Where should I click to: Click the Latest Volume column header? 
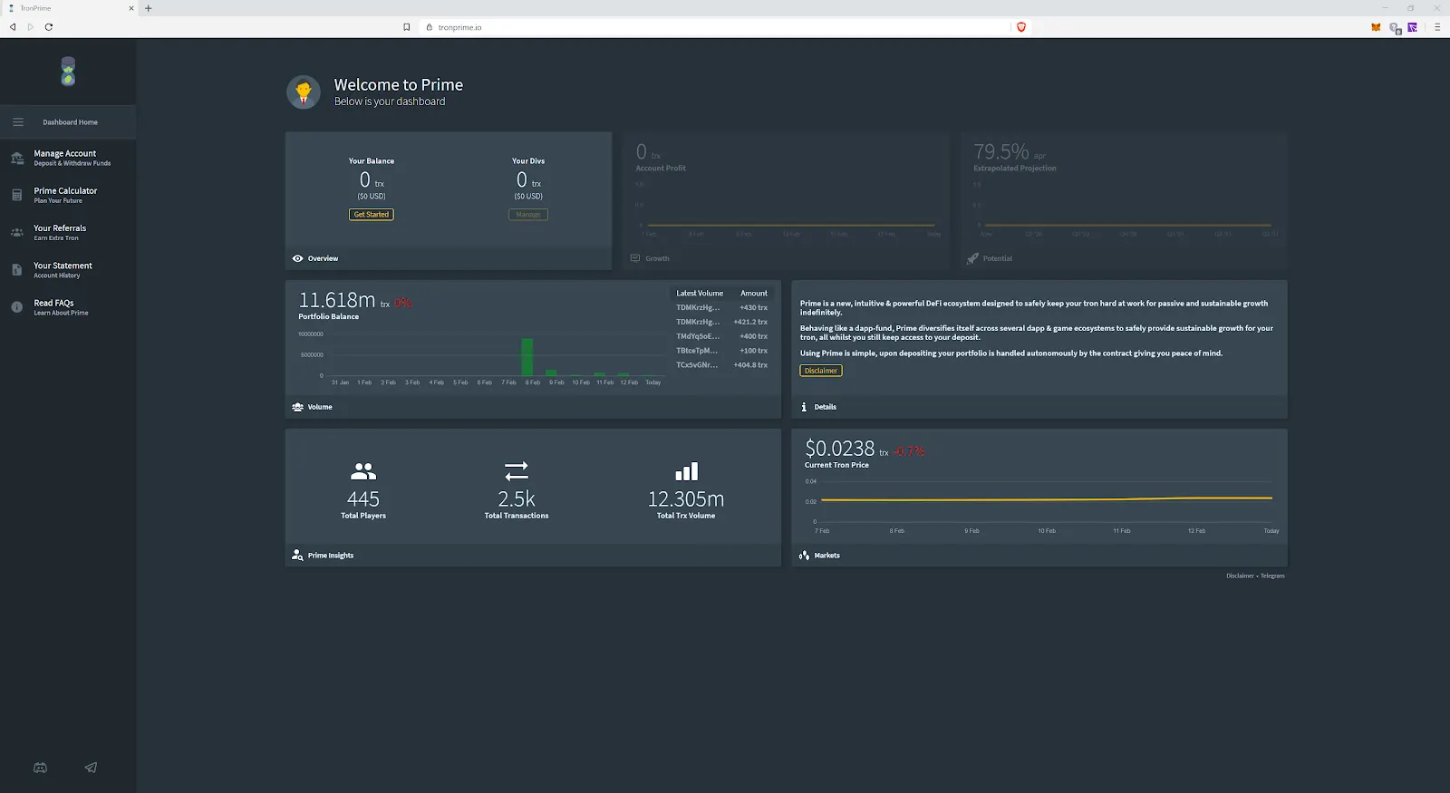click(700, 293)
